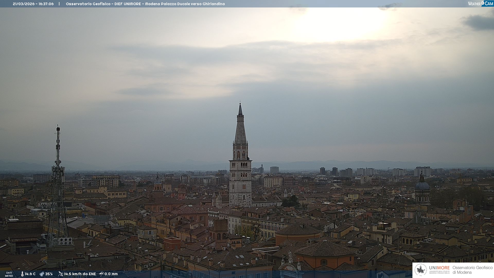Click the 14.6 C temperature reading

coord(30,274)
